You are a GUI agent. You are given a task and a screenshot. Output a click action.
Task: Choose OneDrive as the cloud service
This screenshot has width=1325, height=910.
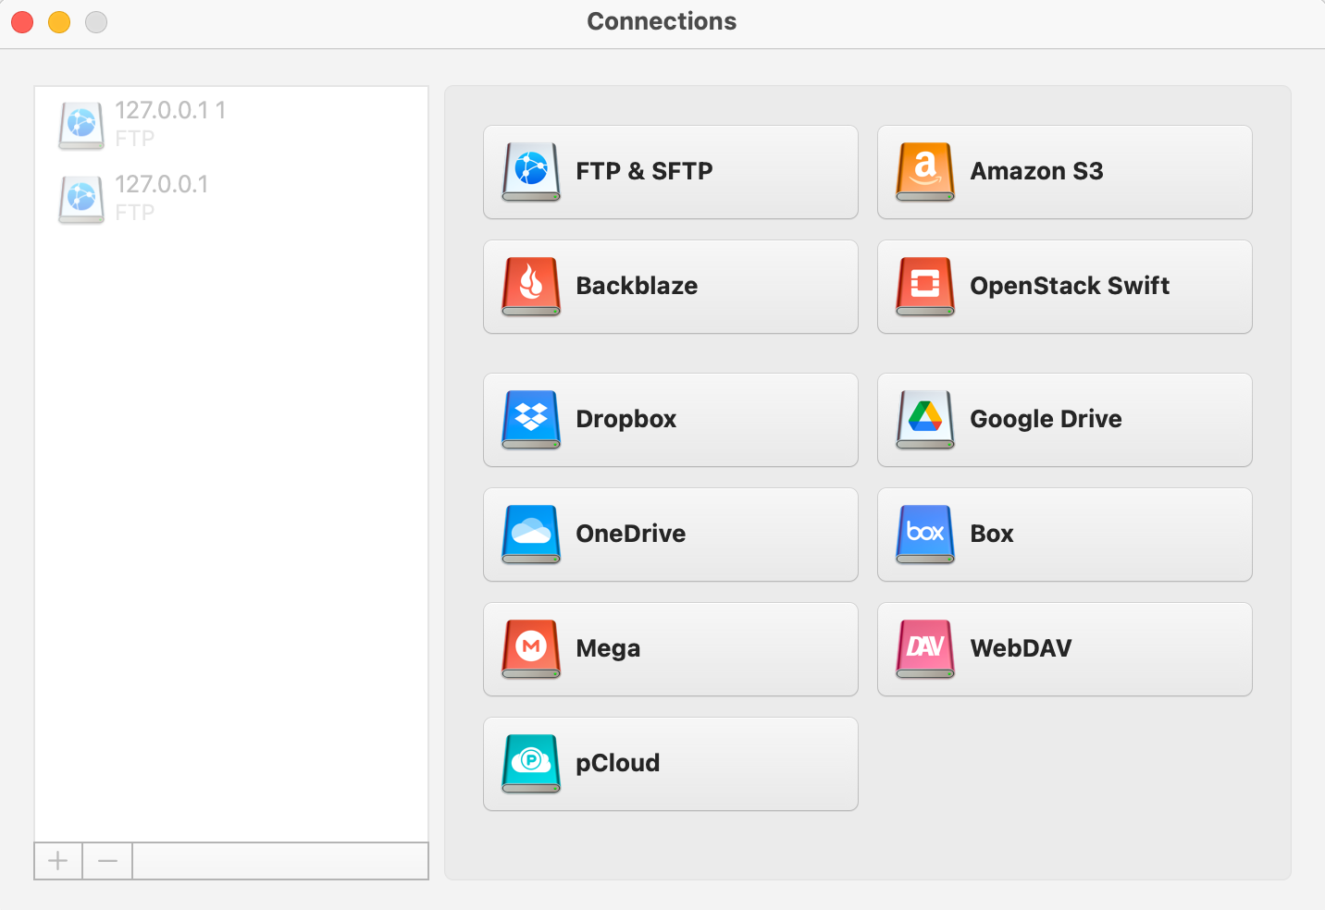click(670, 535)
